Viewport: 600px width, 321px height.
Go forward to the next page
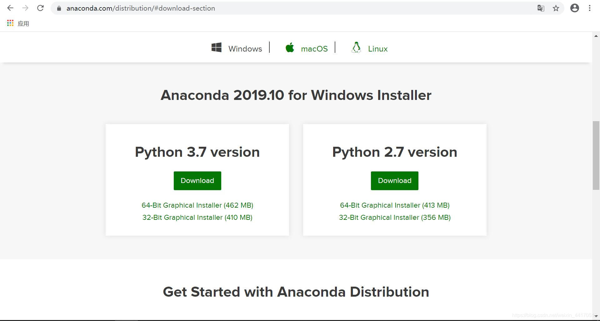click(x=25, y=8)
